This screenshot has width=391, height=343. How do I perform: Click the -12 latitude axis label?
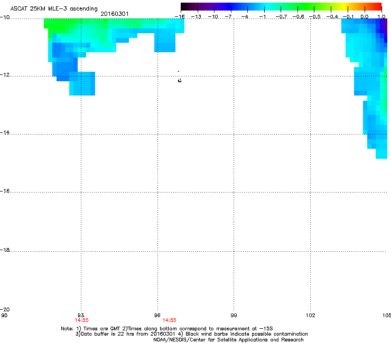5,75
